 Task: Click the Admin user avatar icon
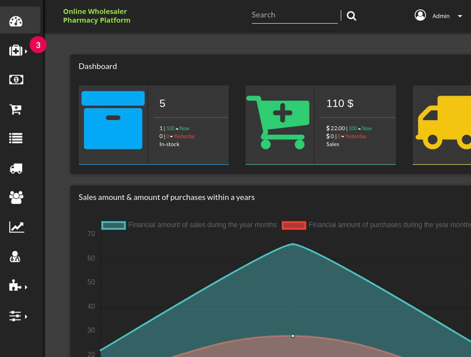[x=420, y=15]
